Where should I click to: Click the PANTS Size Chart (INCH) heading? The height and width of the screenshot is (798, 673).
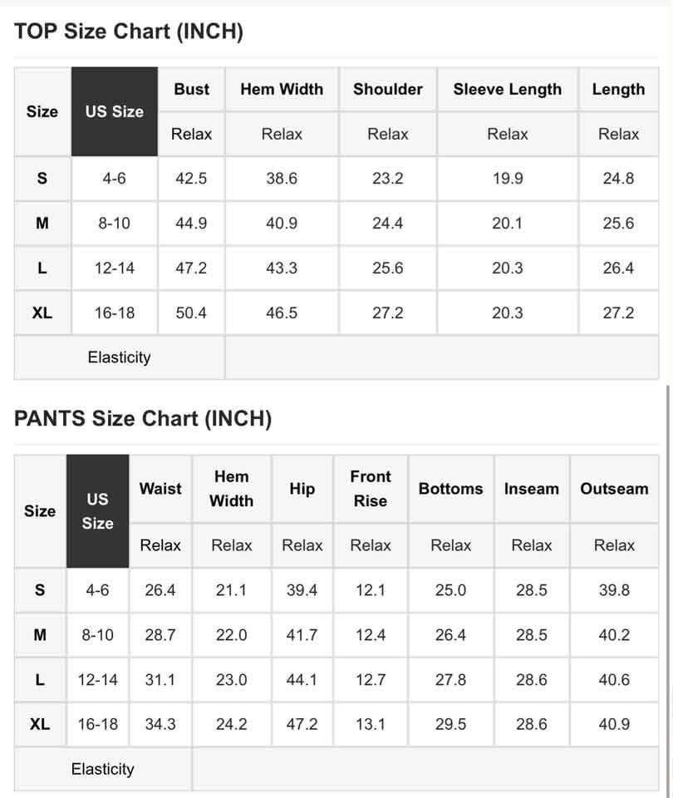click(x=142, y=418)
